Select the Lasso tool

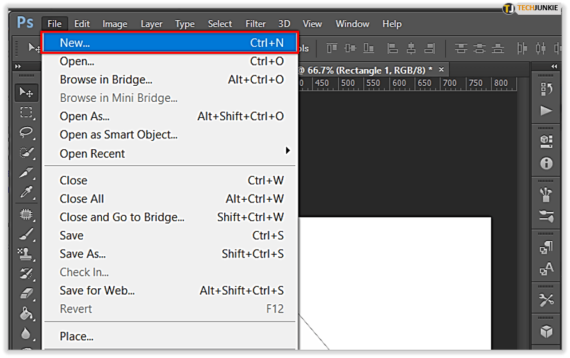point(26,133)
